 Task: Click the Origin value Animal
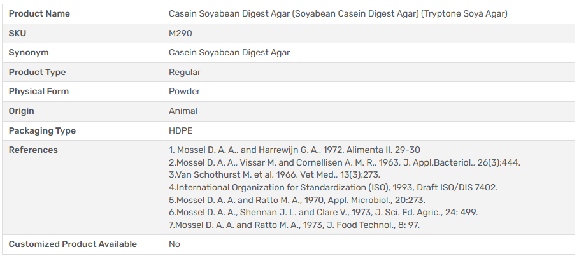[x=183, y=111]
